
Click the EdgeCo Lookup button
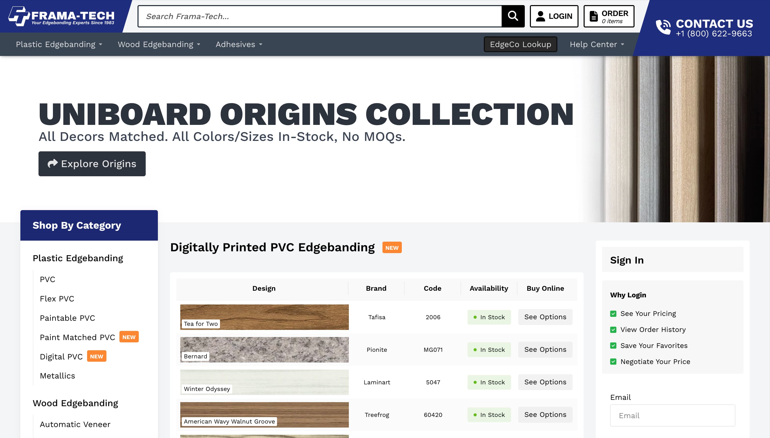coord(520,44)
